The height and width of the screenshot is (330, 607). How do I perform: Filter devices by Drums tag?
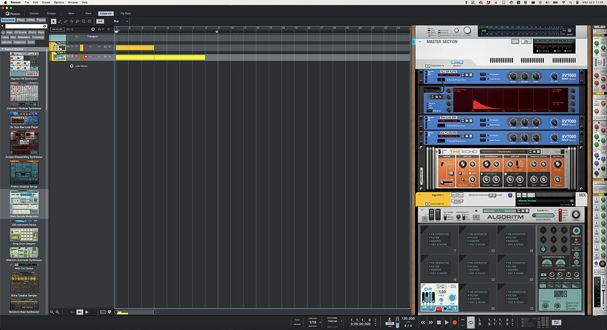pyautogui.click(x=32, y=32)
